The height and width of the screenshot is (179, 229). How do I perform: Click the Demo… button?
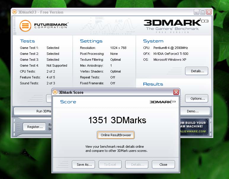[x=195, y=111]
